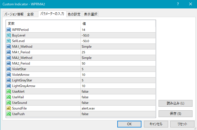
Task: Click MA2_Method value Simple
Action: [x=86, y=58]
